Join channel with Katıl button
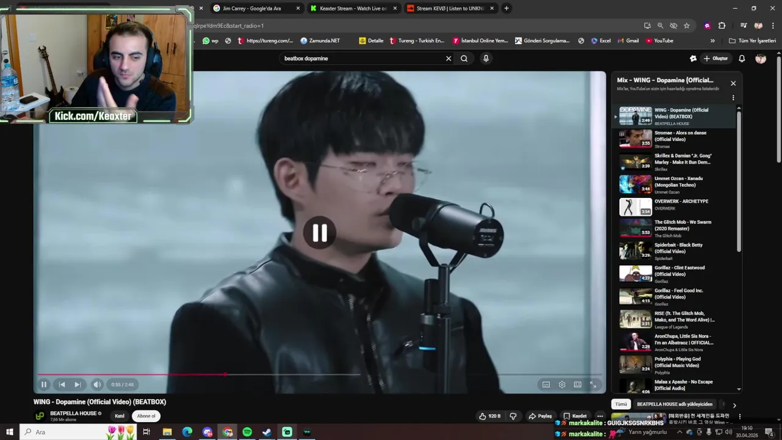This screenshot has width=782, height=440. tap(120, 416)
